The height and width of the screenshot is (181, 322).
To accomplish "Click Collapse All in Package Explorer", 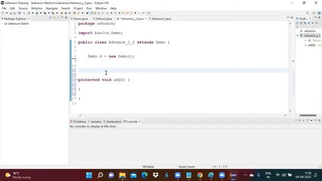I will coord(51,18).
